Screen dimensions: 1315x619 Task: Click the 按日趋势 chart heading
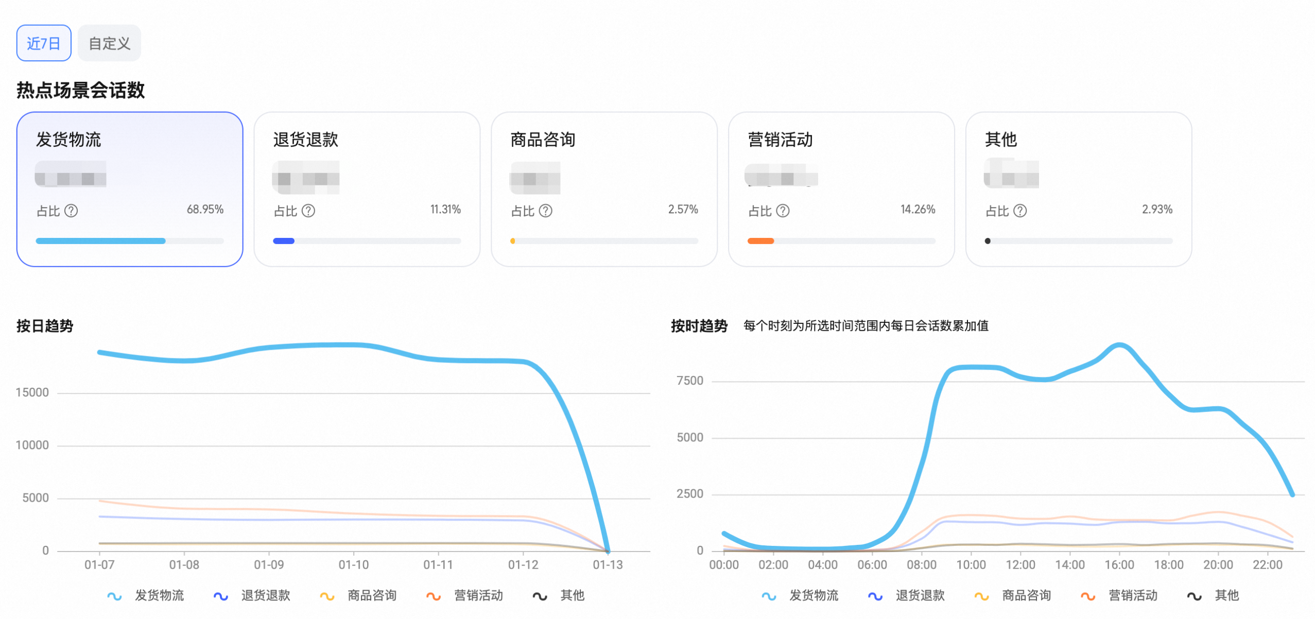pos(45,326)
